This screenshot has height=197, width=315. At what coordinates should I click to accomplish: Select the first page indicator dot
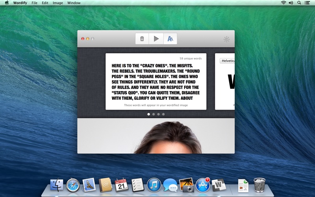[148, 114]
